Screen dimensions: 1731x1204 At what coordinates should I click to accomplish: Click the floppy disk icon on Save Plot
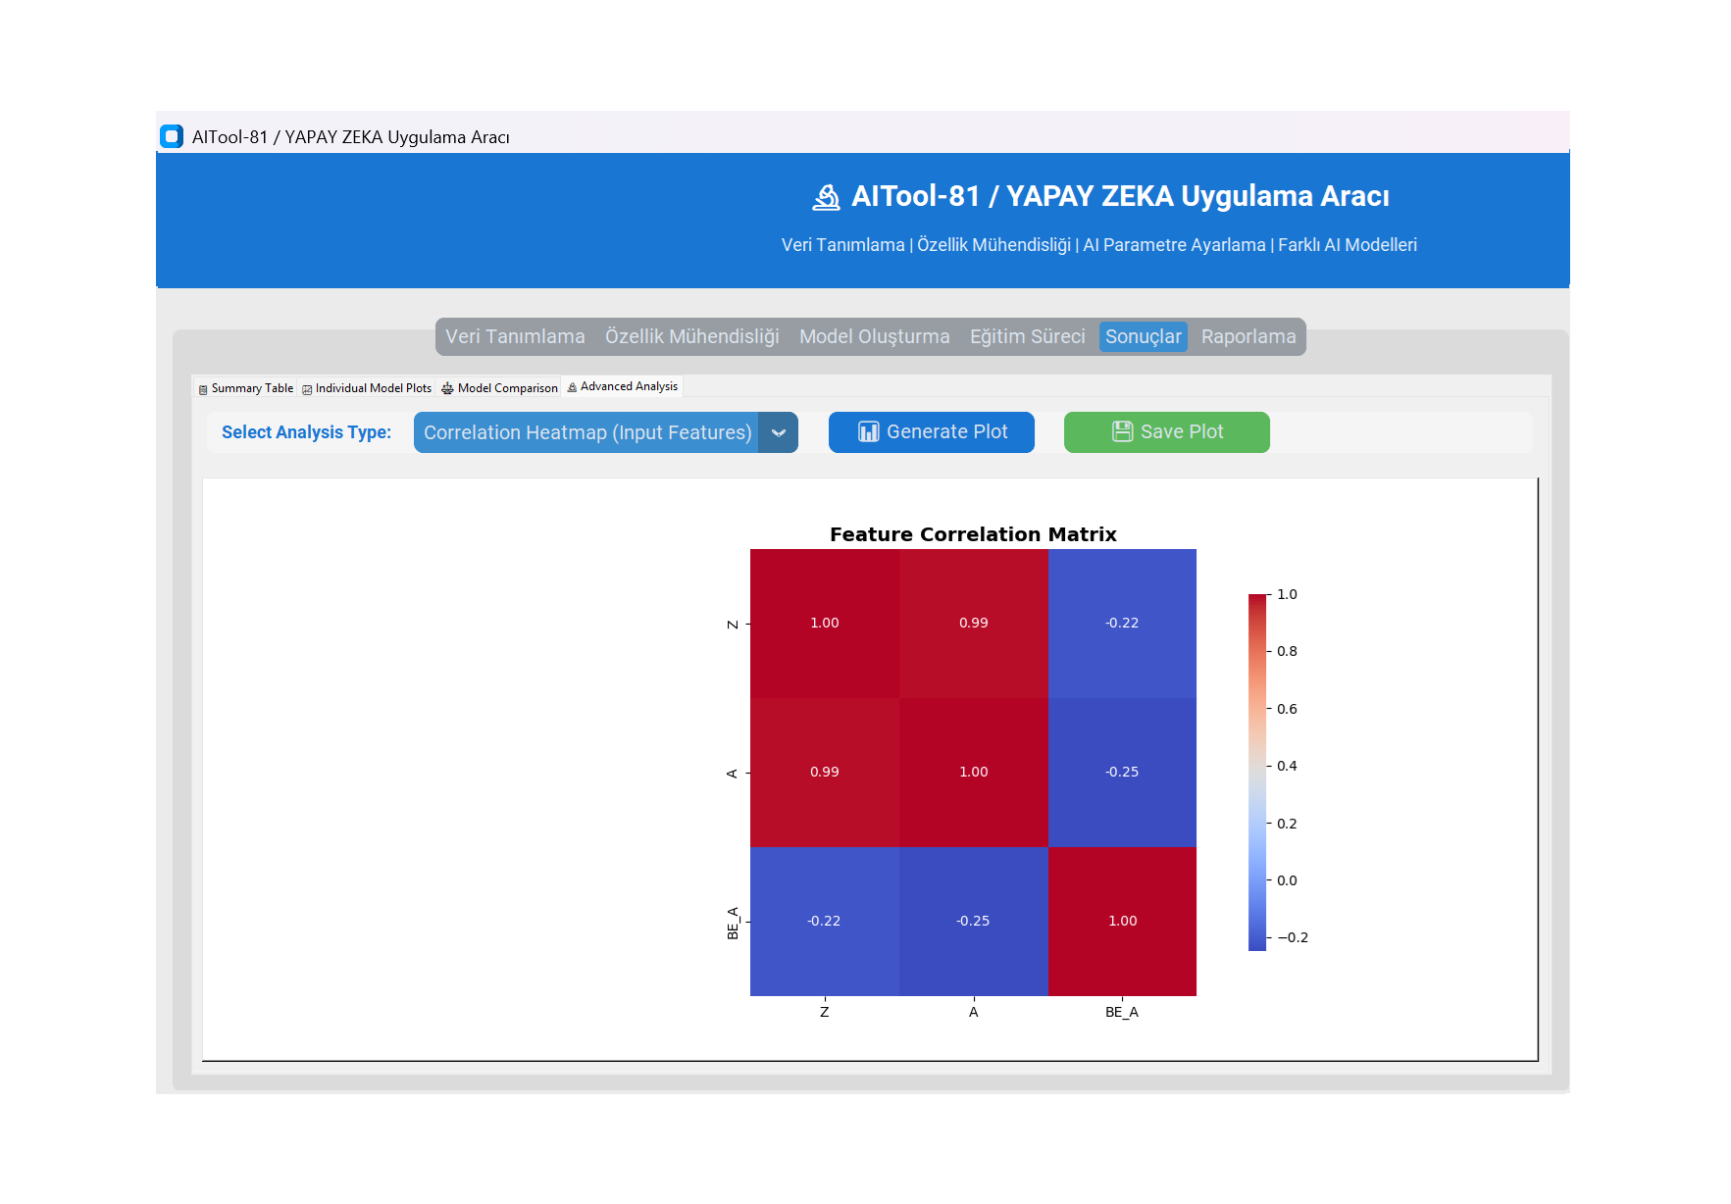(1122, 432)
